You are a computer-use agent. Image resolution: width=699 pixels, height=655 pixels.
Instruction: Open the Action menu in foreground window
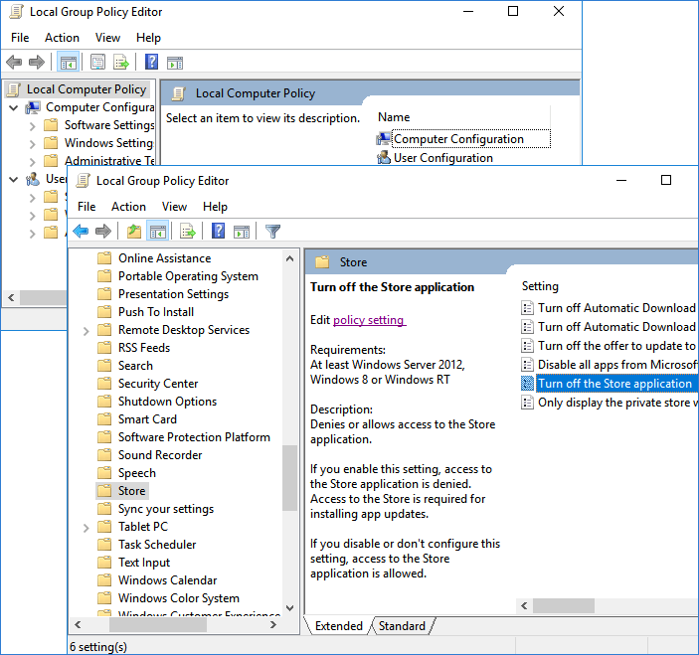point(128,207)
